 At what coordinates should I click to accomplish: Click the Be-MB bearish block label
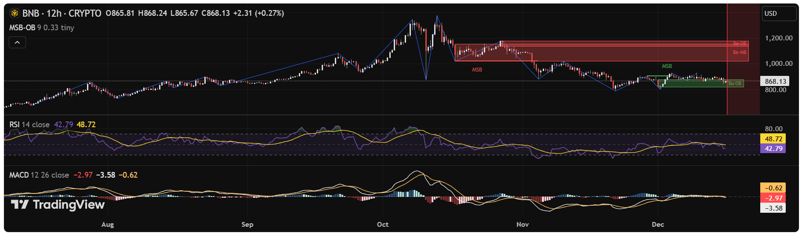[739, 52]
